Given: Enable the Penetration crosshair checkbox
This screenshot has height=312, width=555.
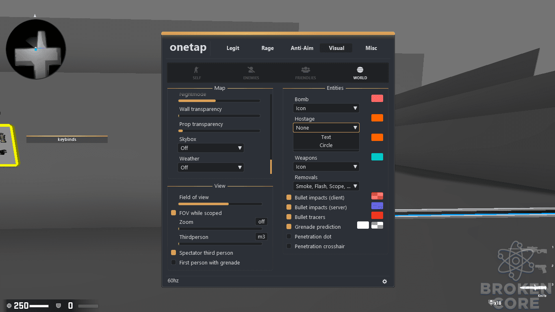Looking at the screenshot, I should tap(289, 246).
